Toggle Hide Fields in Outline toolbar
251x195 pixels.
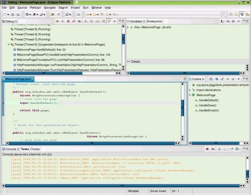point(216,79)
